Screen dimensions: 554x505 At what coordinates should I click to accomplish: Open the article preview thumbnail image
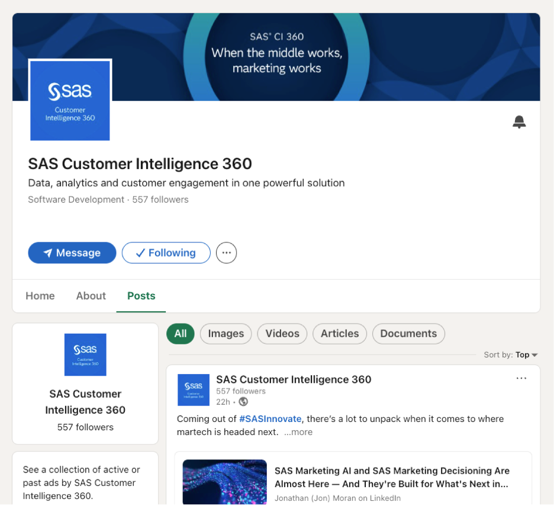(x=225, y=482)
